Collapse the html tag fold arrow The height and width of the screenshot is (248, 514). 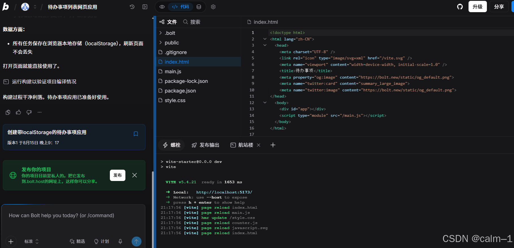tap(265, 39)
